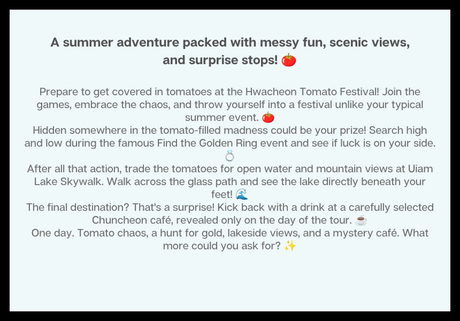
Task: Click the text 'Lake Skywalk.'
Action: tap(68, 181)
